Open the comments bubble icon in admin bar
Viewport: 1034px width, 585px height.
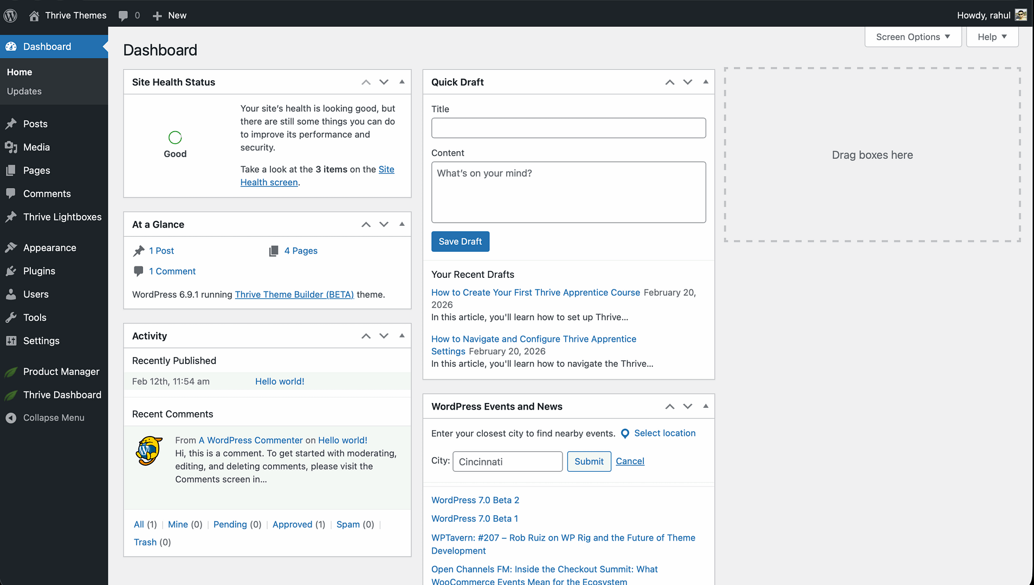click(124, 16)
